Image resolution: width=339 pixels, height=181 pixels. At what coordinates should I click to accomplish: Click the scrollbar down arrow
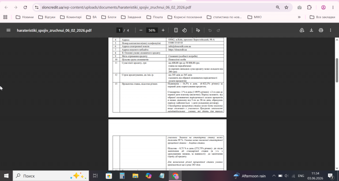point(337,169)
